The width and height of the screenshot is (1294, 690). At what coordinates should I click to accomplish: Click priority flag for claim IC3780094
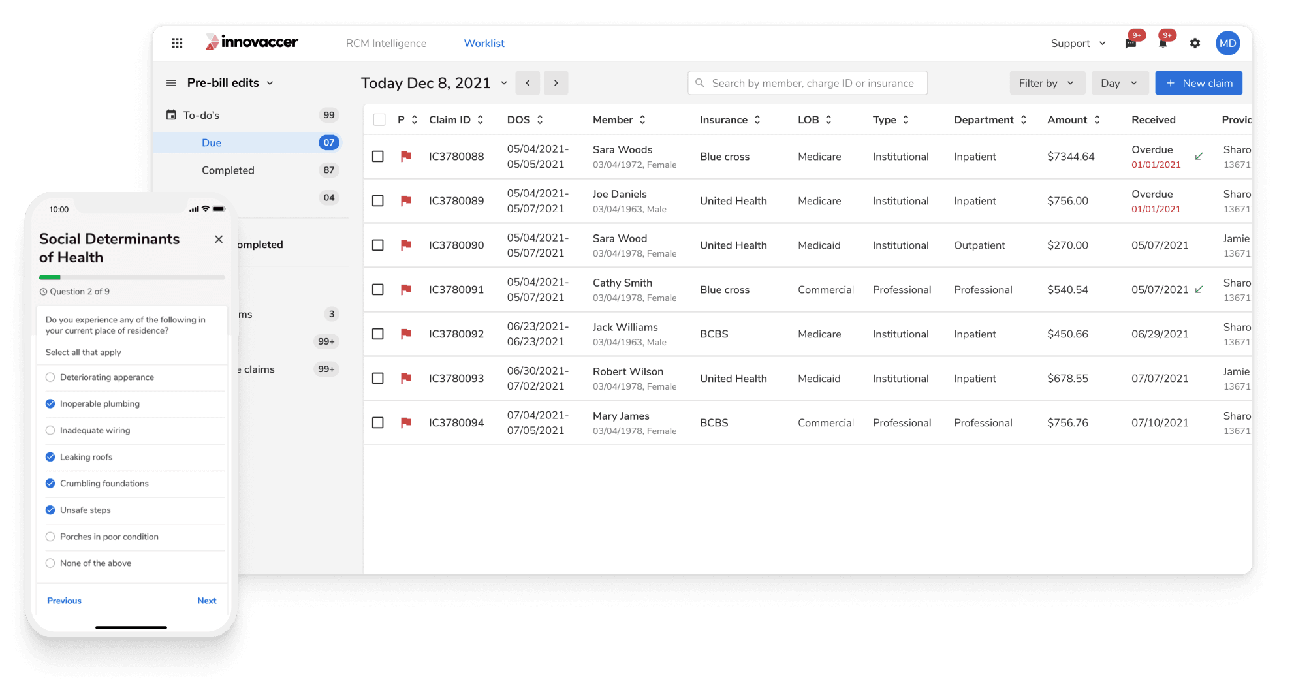(x=405, y=422)
